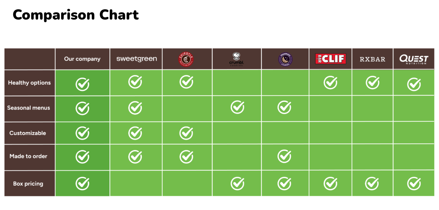The image size is (439, 210).
Task: Click Our company Healthy options checkmark
Action: [x=82, y=84]
